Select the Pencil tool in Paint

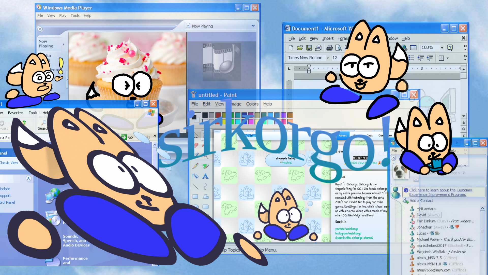coord(195,166)
